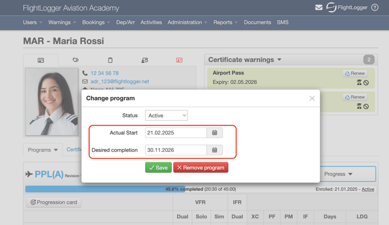Collapse the Certificate warnings heading
This screenshot has width=389, height=225.
pyautogui.click(x=245, y=60)
